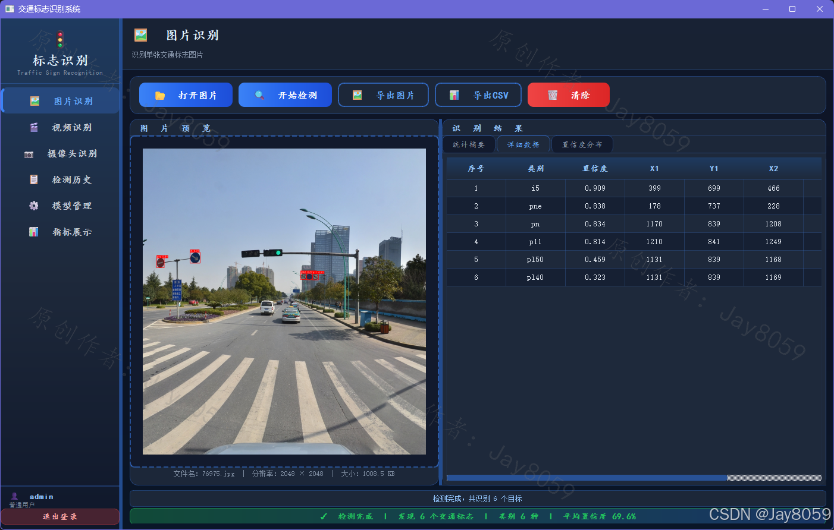Click the camera icon beside 摄像头识别
834x530 pixels.
29,154
